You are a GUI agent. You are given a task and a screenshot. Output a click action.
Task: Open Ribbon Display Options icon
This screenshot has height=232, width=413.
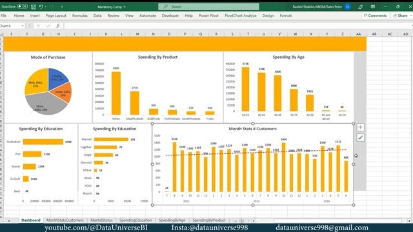373,6
